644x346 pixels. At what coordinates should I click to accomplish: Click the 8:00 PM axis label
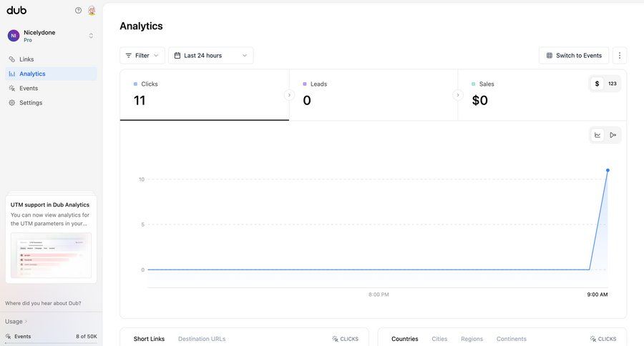click(379, 295)
